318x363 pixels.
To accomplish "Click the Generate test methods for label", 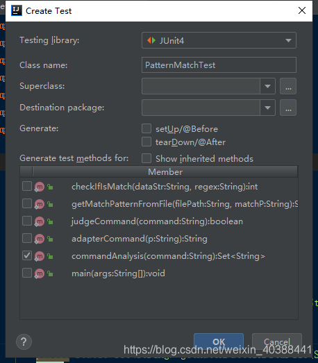I will pos(74,158).
